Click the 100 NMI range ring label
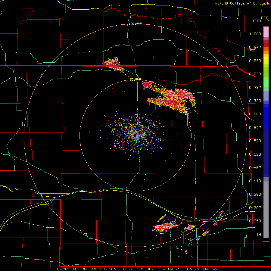The image size is (271, 271). [135, 24]
